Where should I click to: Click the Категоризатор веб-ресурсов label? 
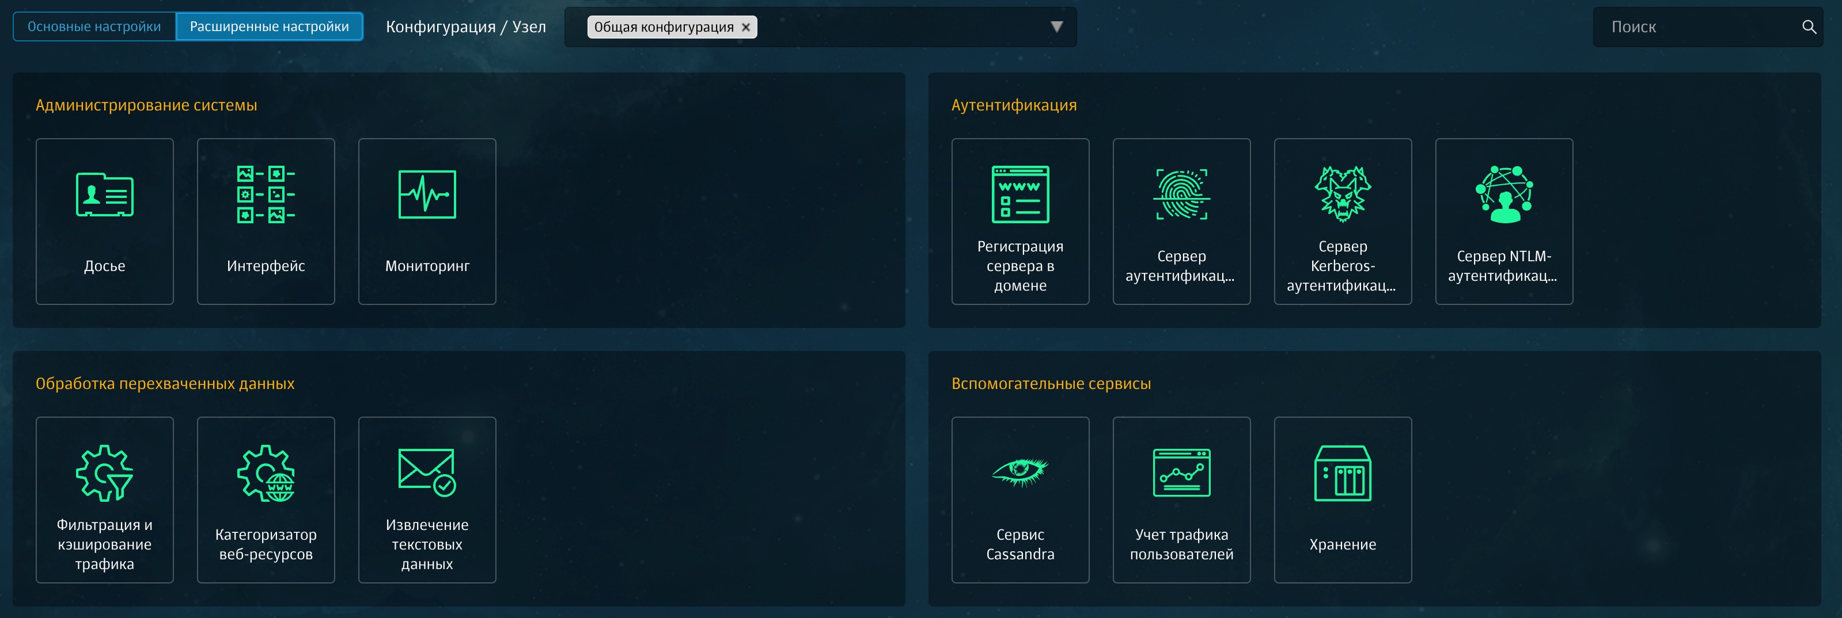tap(266, 544)
